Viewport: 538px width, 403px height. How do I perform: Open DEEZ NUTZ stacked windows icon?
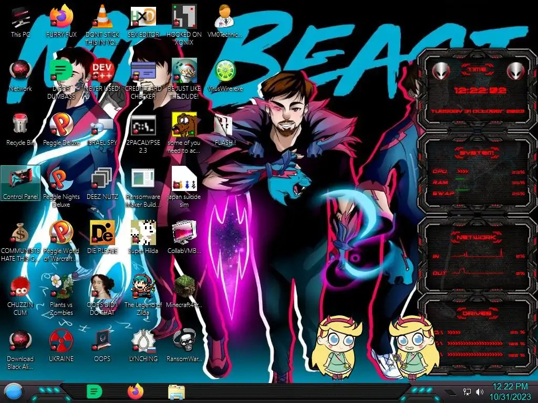[x=102, y=184]
